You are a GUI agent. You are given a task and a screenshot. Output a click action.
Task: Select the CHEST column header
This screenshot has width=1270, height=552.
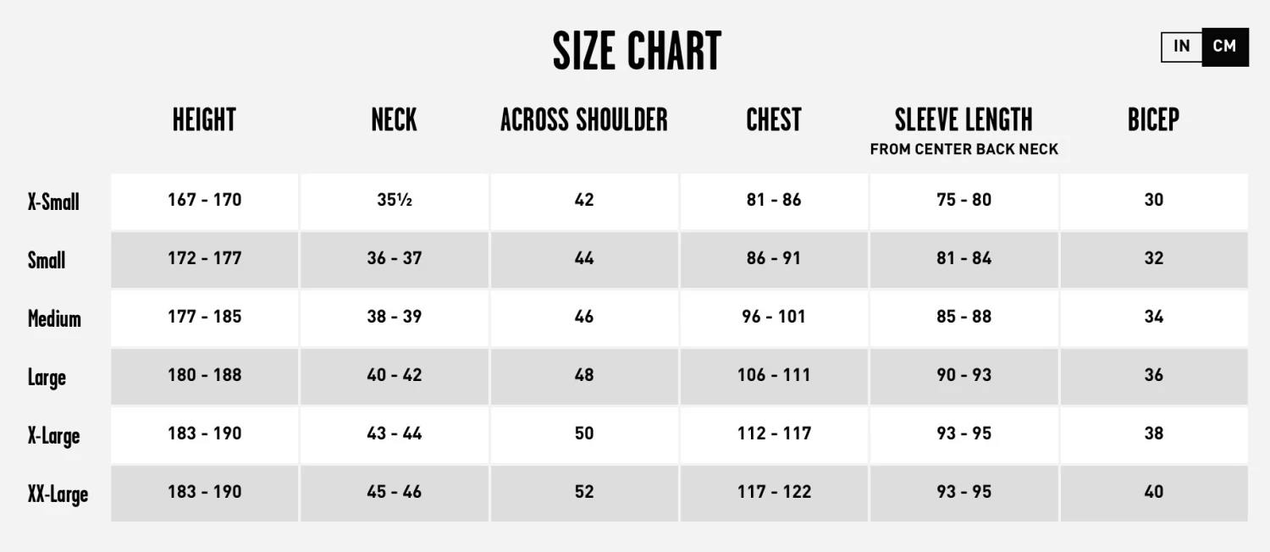point(773,119)
